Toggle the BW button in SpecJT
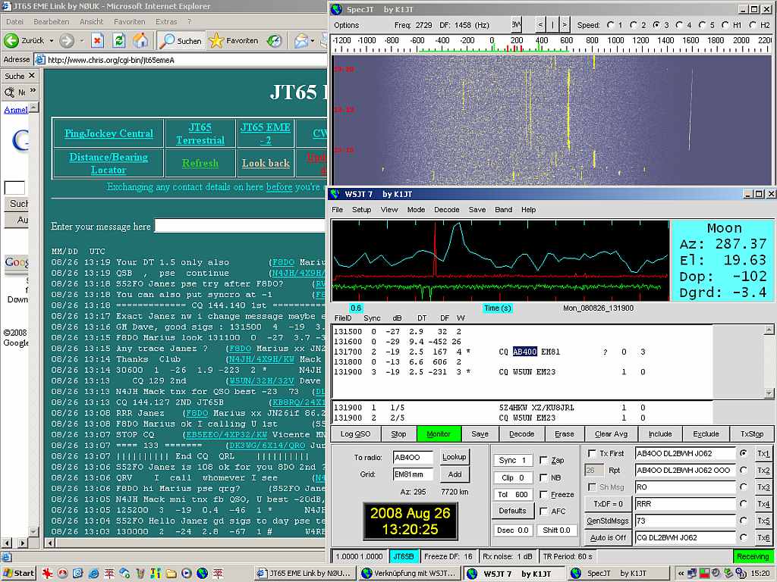The width and height of the screenshot is (777, 582). 516,24
